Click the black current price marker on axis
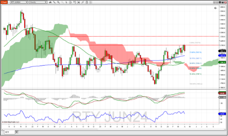 coord(222,51)
